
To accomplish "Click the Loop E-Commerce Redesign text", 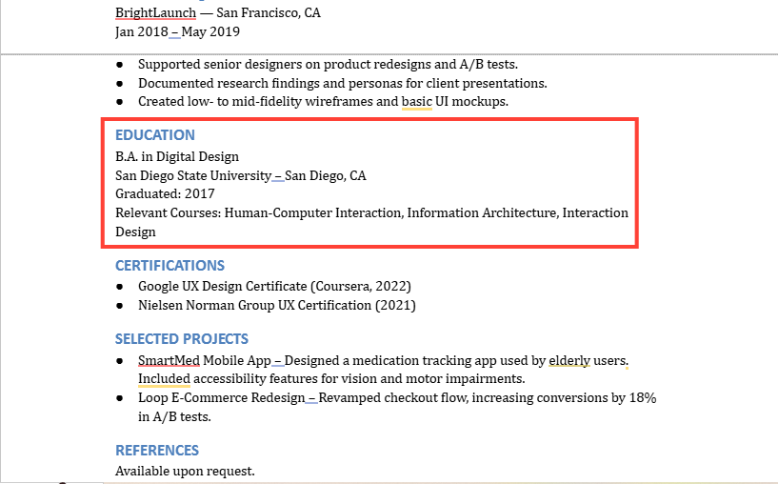I will click(x=221, y=398).
